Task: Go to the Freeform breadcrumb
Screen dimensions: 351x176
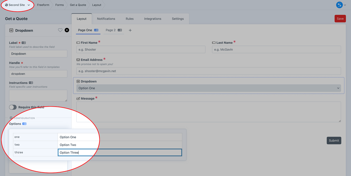Action: pos(43,5)
